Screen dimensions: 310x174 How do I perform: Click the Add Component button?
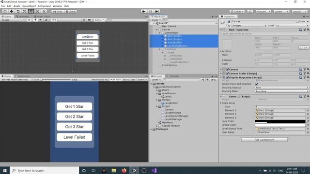(264, 140)
